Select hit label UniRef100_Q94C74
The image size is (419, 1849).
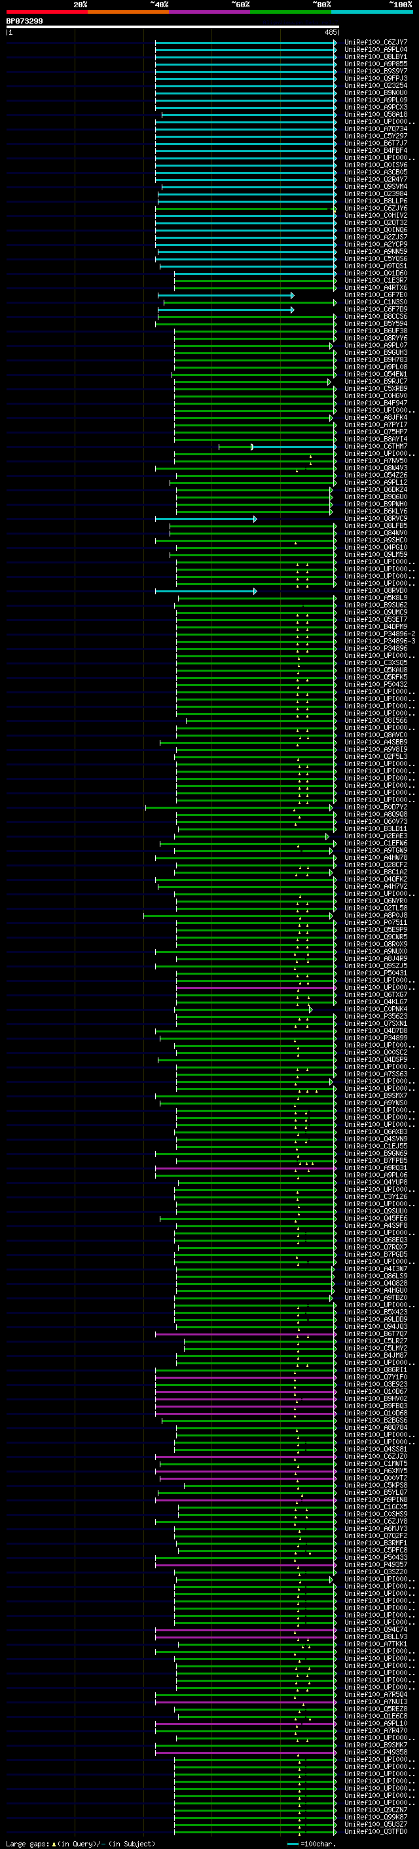(375, 1629)
